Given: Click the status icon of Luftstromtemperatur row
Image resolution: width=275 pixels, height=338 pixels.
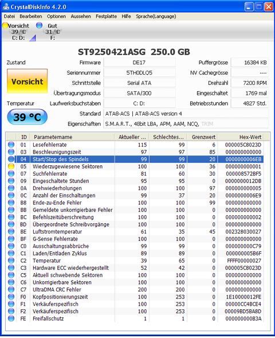Looking at the screenshot, I should [x=11, y=231].
